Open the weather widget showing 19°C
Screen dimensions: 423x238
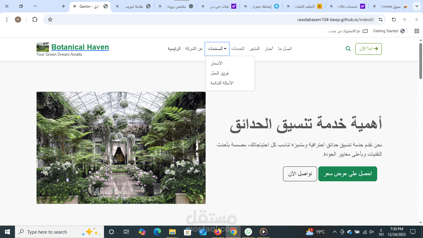tap(315, 232)
